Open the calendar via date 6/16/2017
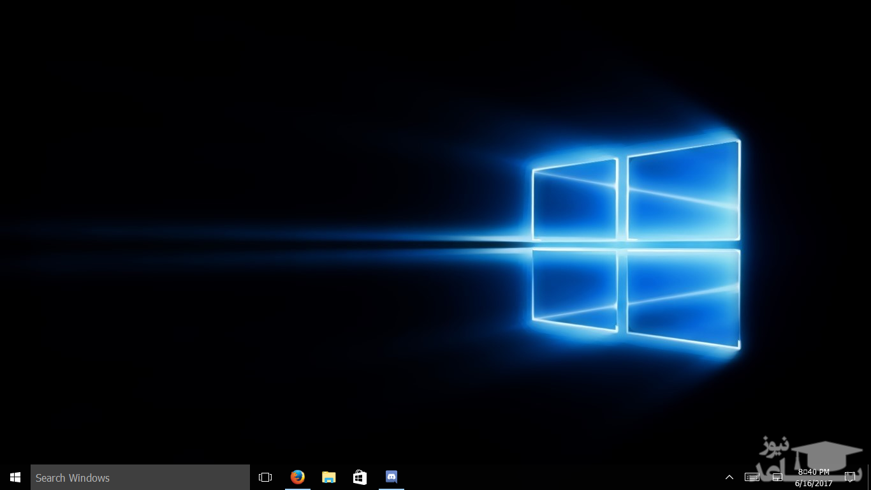Image resolution: width=871 pixels, height=490 pixels. [x=814, y=484]
